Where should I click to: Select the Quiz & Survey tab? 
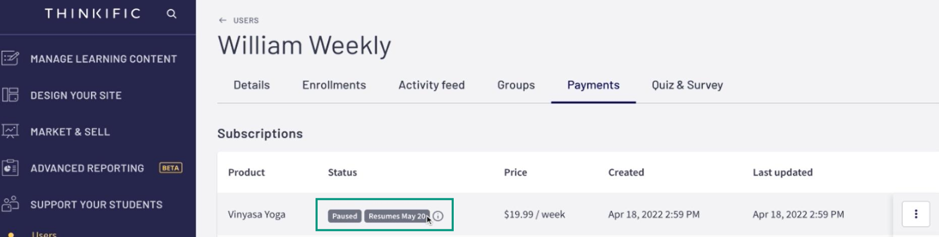point(687,85)
